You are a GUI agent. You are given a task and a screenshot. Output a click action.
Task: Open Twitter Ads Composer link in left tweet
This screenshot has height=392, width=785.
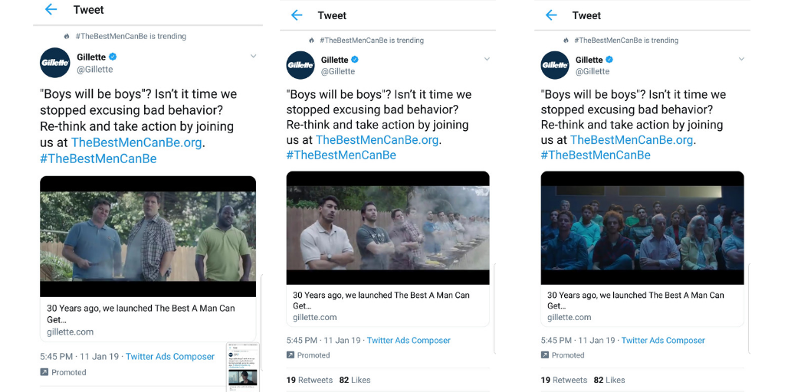click(170, 357)
